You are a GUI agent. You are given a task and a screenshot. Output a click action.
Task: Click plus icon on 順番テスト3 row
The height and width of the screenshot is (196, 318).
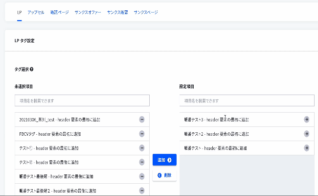click(x=307, y=120)
